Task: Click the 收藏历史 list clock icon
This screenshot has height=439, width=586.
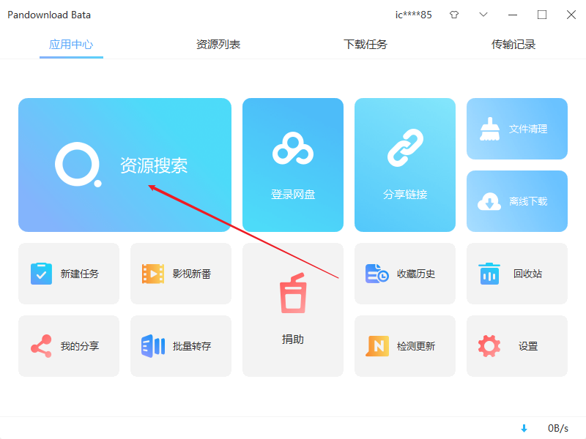Action: pos(377,274)
